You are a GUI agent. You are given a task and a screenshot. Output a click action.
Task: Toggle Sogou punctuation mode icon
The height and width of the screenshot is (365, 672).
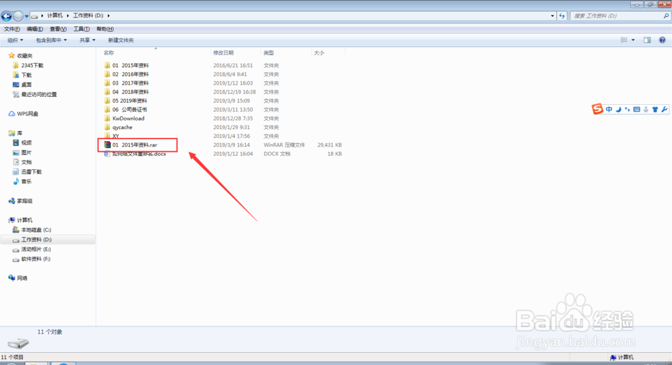coord(628,110)
